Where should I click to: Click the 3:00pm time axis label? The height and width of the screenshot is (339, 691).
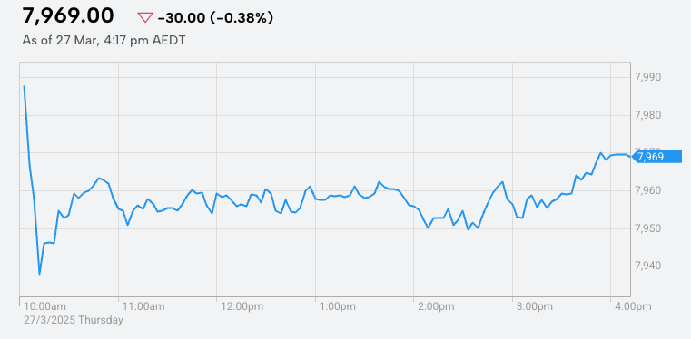coord(535,306)
